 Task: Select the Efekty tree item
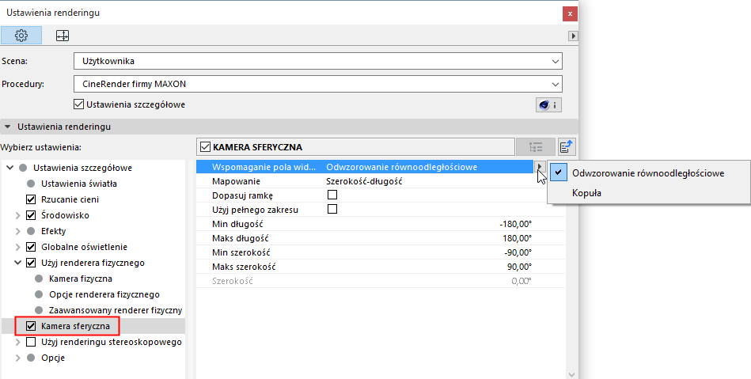point(54,231)
